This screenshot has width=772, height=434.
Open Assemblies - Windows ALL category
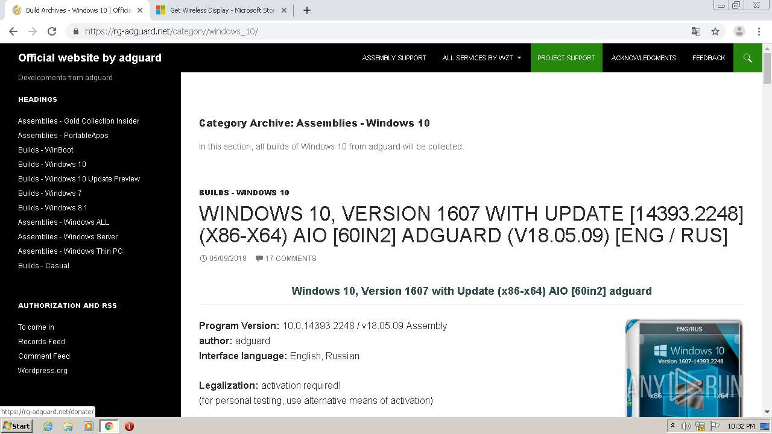tap(63, 222)
